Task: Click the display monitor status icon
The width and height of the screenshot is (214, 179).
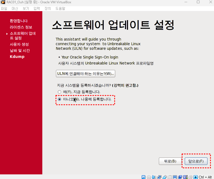Action: click(x=175, y=177)
